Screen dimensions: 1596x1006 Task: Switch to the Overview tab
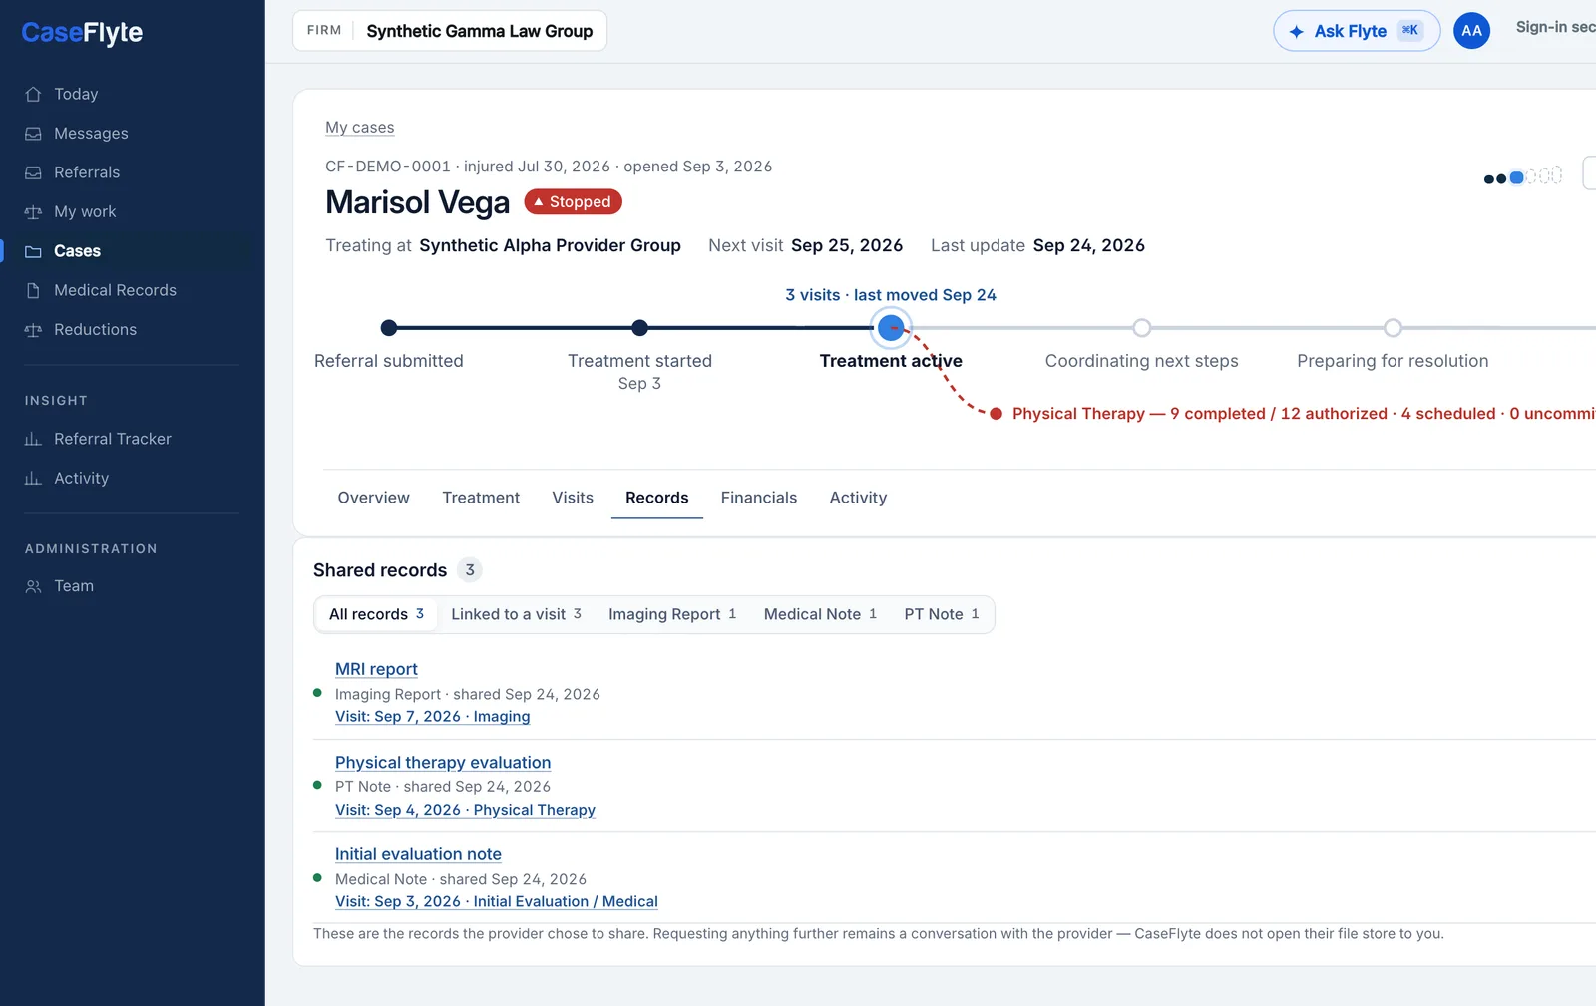(x=373, y=498)
